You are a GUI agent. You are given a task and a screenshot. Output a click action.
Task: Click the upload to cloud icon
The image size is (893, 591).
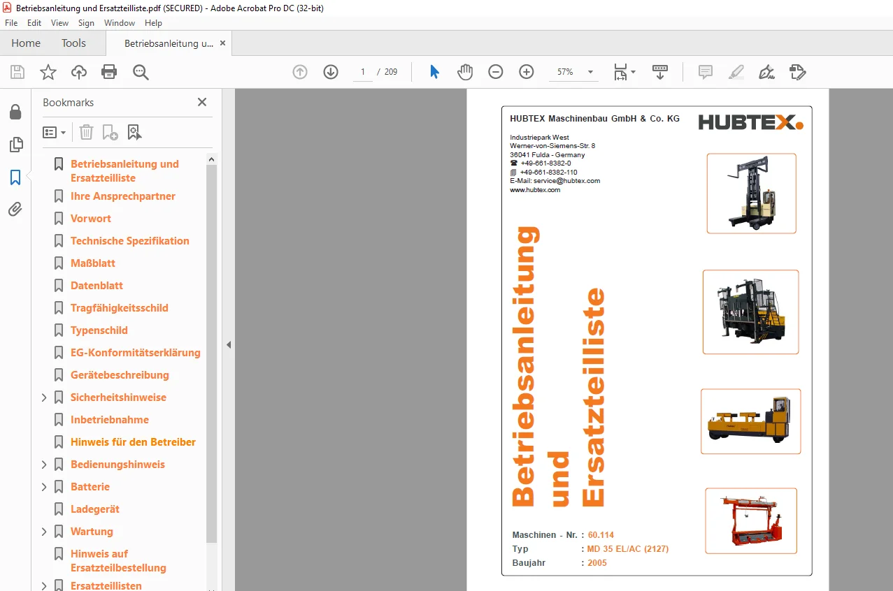pos(79,72)
